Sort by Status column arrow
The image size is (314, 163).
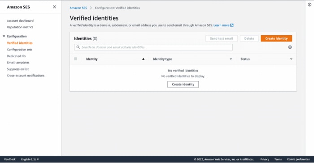[x=291, y=59]
